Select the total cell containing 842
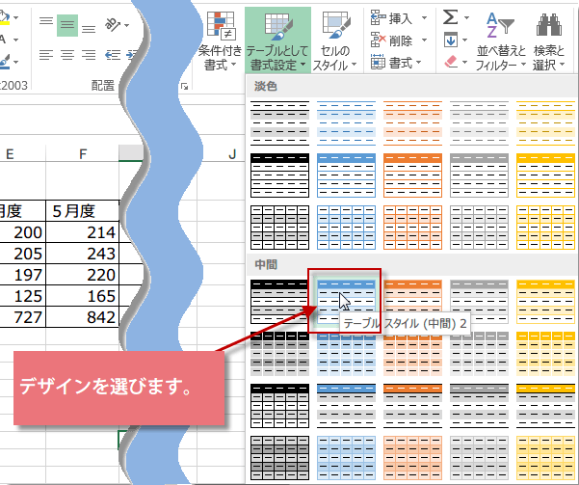The width and height of the screenshot is (579, 485). tap(83, 317)
